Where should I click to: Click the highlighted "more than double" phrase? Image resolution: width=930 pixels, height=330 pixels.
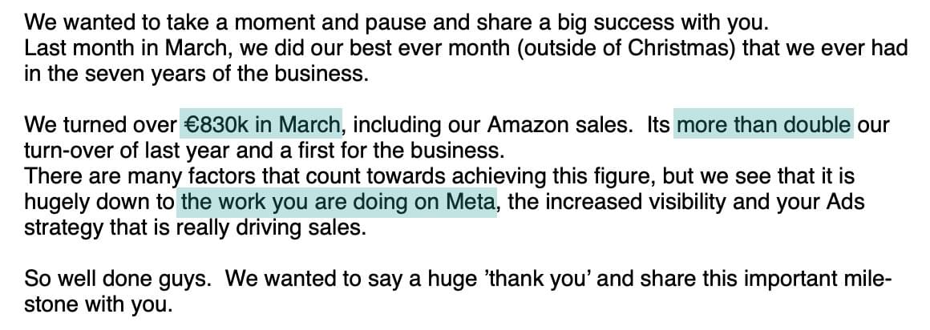click(763, 125)
